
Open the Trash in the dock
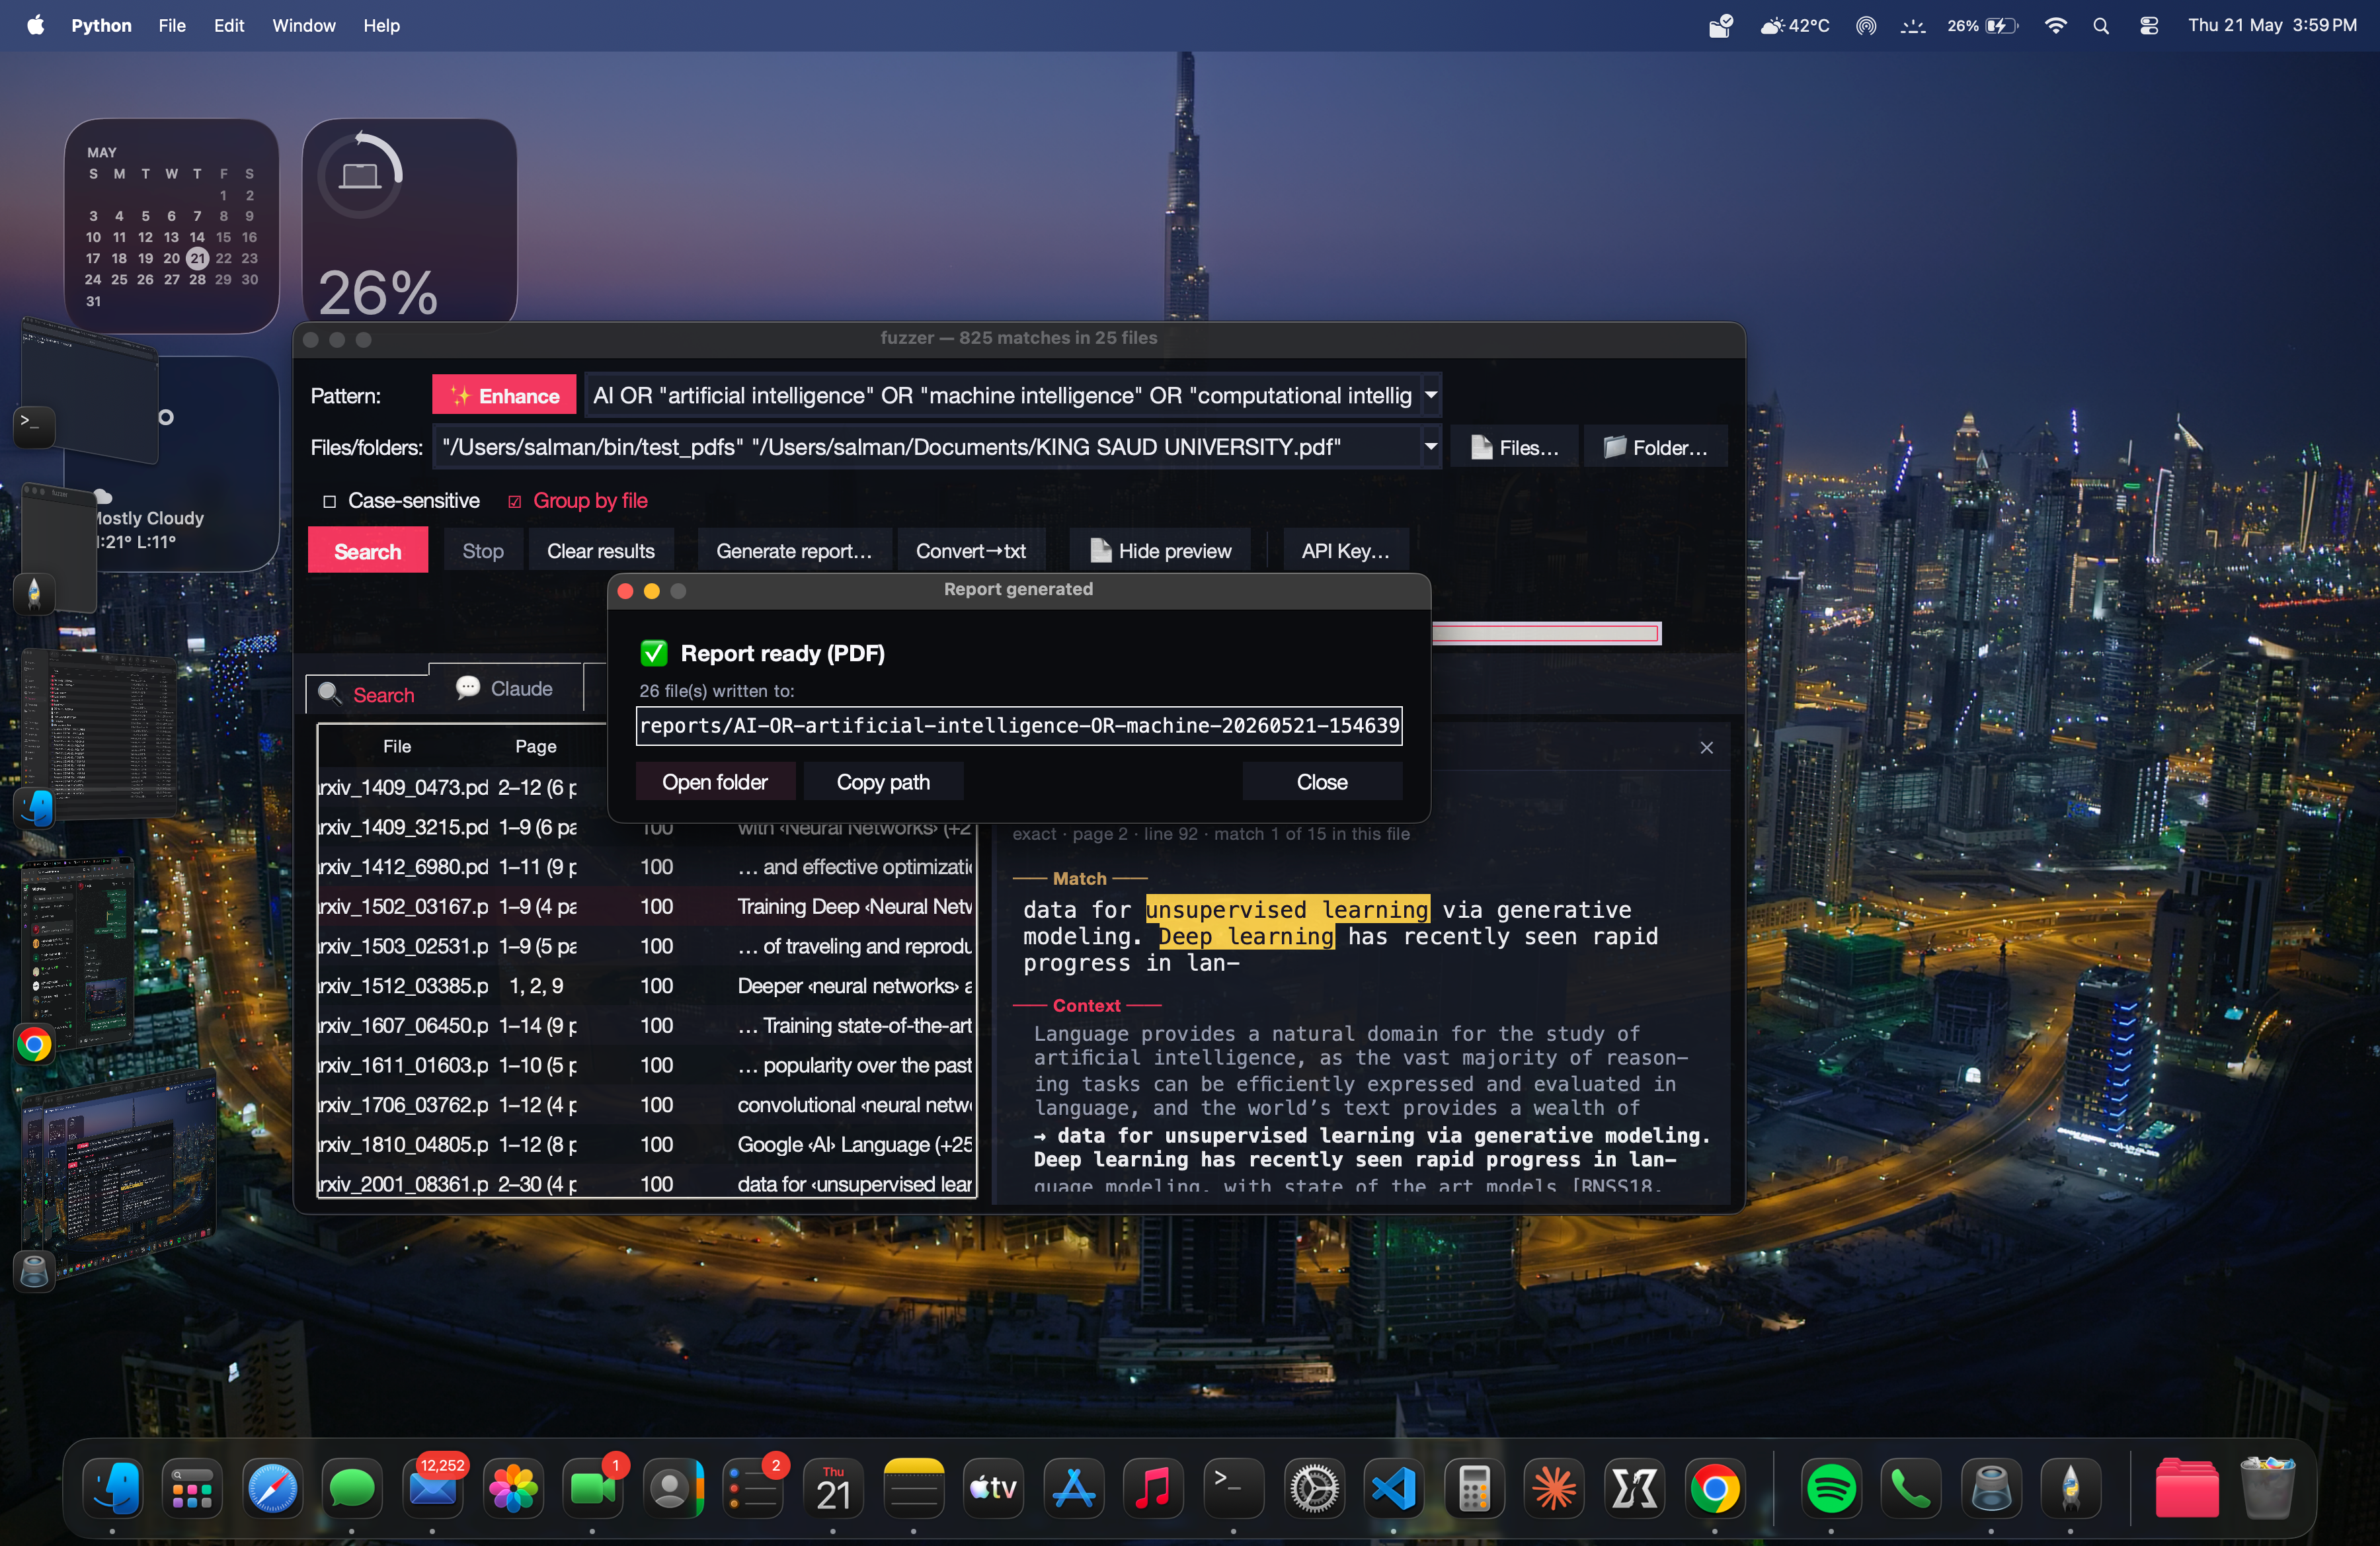click(x=2267, y=1488)
